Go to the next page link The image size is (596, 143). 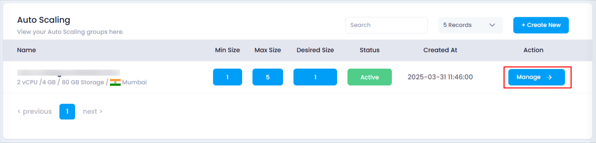(92, 111)
